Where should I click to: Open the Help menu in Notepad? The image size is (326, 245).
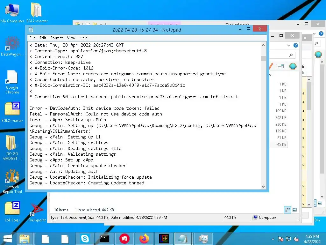coord(83,38)
